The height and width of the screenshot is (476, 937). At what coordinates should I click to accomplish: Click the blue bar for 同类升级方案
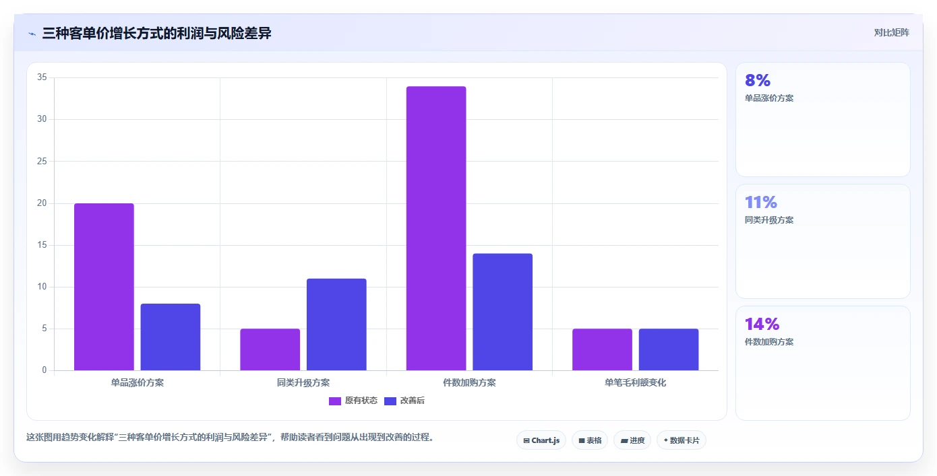(x=336, y=325)
